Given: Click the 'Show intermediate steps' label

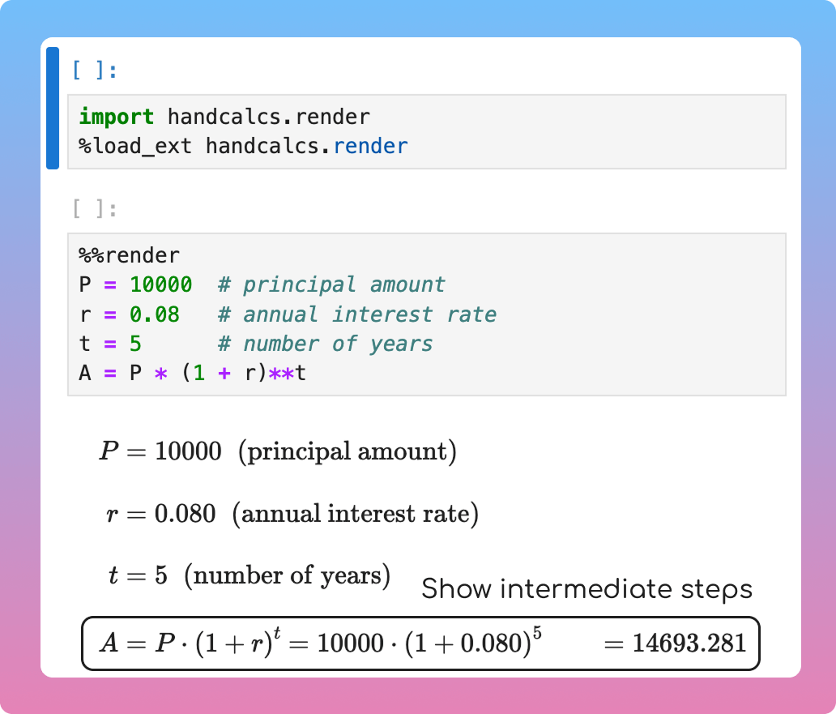Looking at the screenshot, I should click(x=586, y=589).
